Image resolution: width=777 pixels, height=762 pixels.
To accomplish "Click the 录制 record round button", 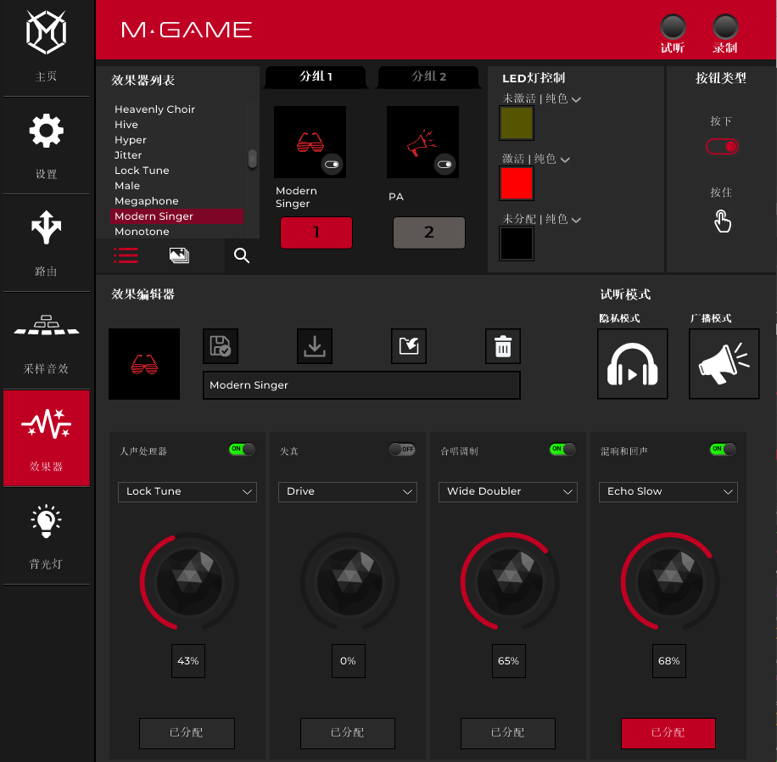I will click(725, 27).
